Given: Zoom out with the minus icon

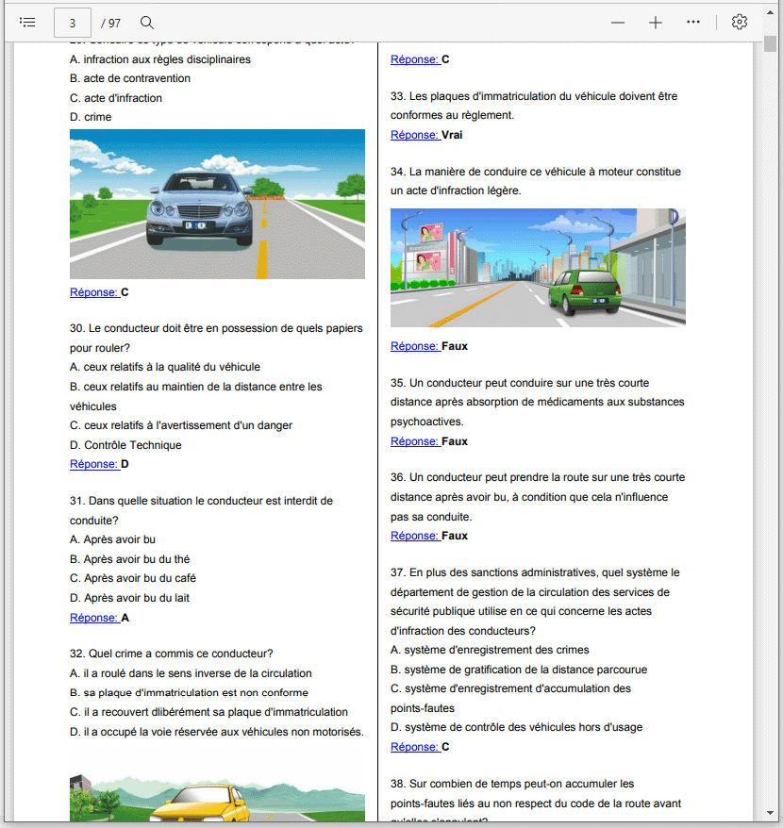Looking at the screenshot, I should click(618, 22).
